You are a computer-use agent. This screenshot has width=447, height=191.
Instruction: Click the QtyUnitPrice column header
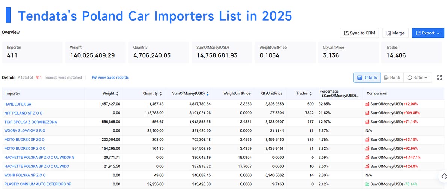click(272, 93)
